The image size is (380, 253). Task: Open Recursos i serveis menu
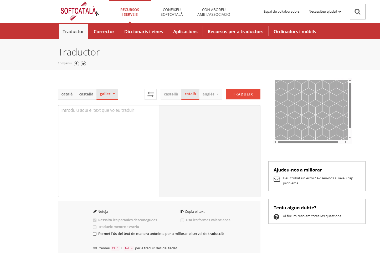click(130, 12)
